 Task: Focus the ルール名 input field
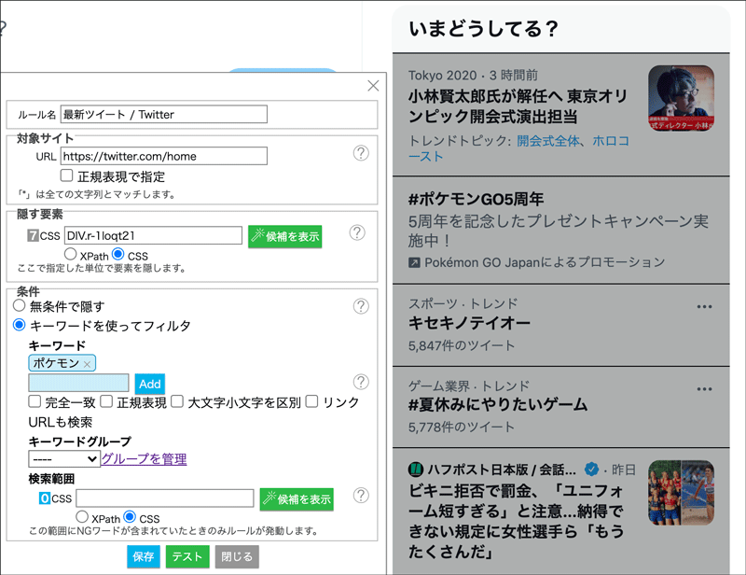click(164, 114)
